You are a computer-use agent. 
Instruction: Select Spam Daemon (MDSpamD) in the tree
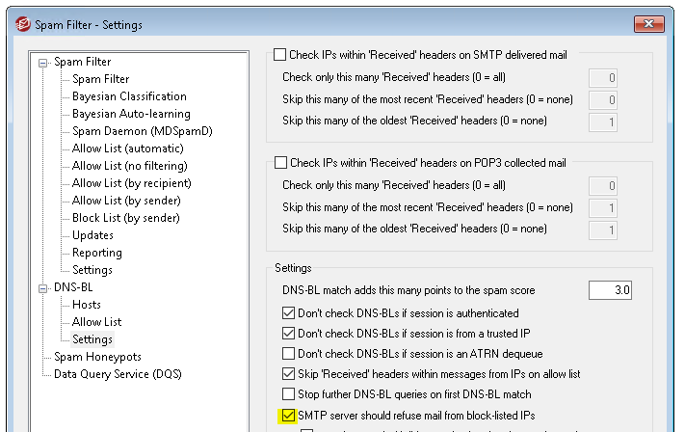[143, 131]
